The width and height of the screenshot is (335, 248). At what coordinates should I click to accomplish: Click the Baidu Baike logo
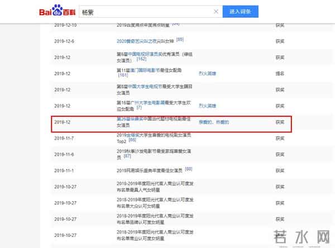(58, 11)
